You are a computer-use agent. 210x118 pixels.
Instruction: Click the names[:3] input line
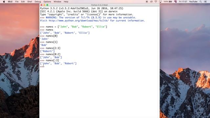[50, 60]
